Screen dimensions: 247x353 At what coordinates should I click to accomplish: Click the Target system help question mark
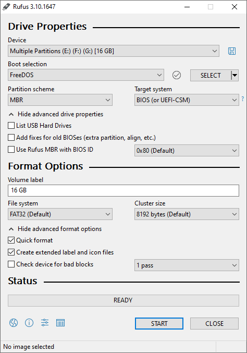pyautogui.click(x=242, y=99)
